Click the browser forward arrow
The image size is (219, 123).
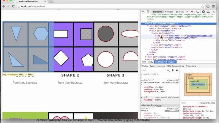(x=8, y=6)
